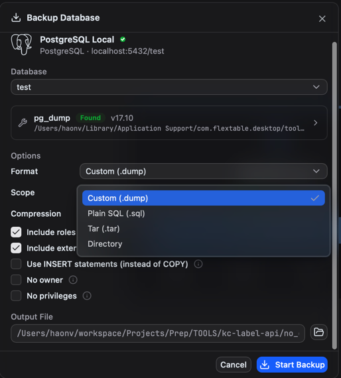Image resolution: width=341 pixels, height=378 pixels.
Task: Click the PostgreSQL elephant logo
Action: pos(21,44)
